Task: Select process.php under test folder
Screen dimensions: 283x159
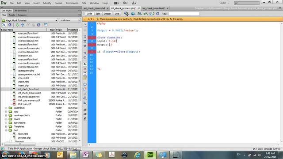Action: click(24, 138)
